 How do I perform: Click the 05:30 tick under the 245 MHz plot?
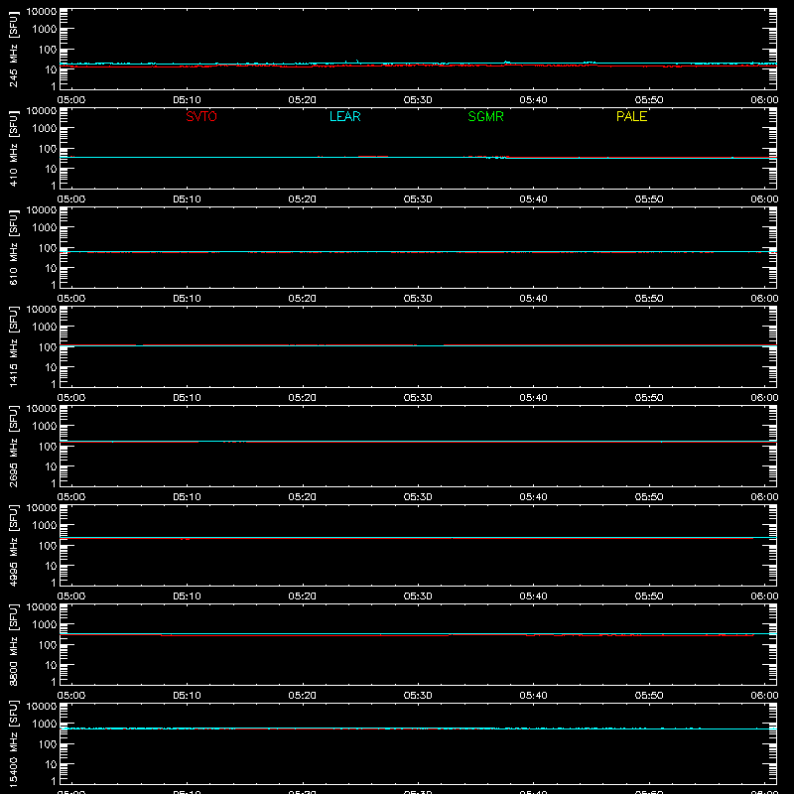tap(418, 100)
